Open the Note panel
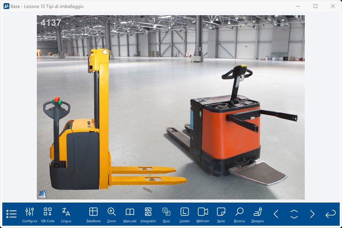 221,214
